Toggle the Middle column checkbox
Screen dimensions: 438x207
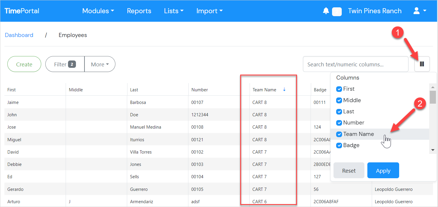pyautogui.click(x=339, y=100)
